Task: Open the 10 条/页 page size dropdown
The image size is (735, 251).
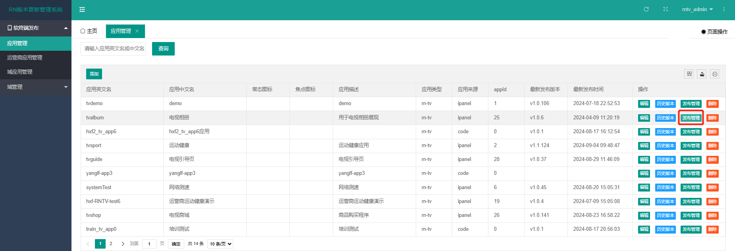Action: click(220, 244)
